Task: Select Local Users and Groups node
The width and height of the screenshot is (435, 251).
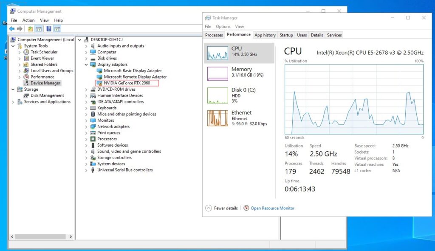Action: point(51,71)
